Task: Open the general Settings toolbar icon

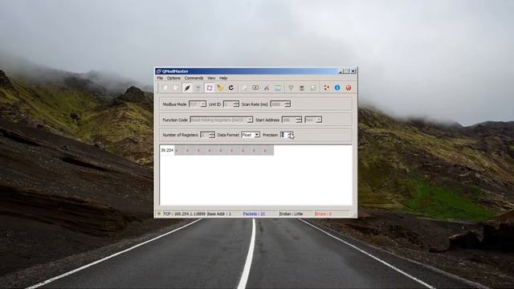Action: pos(312,88)
